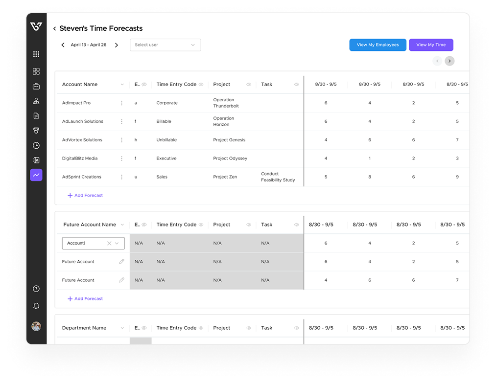Click the three-dot menu for AdImpact Pro
Image resolution: width=496 pixels, height=384 pixels.
pyautogui.click(x=122, y=103)
